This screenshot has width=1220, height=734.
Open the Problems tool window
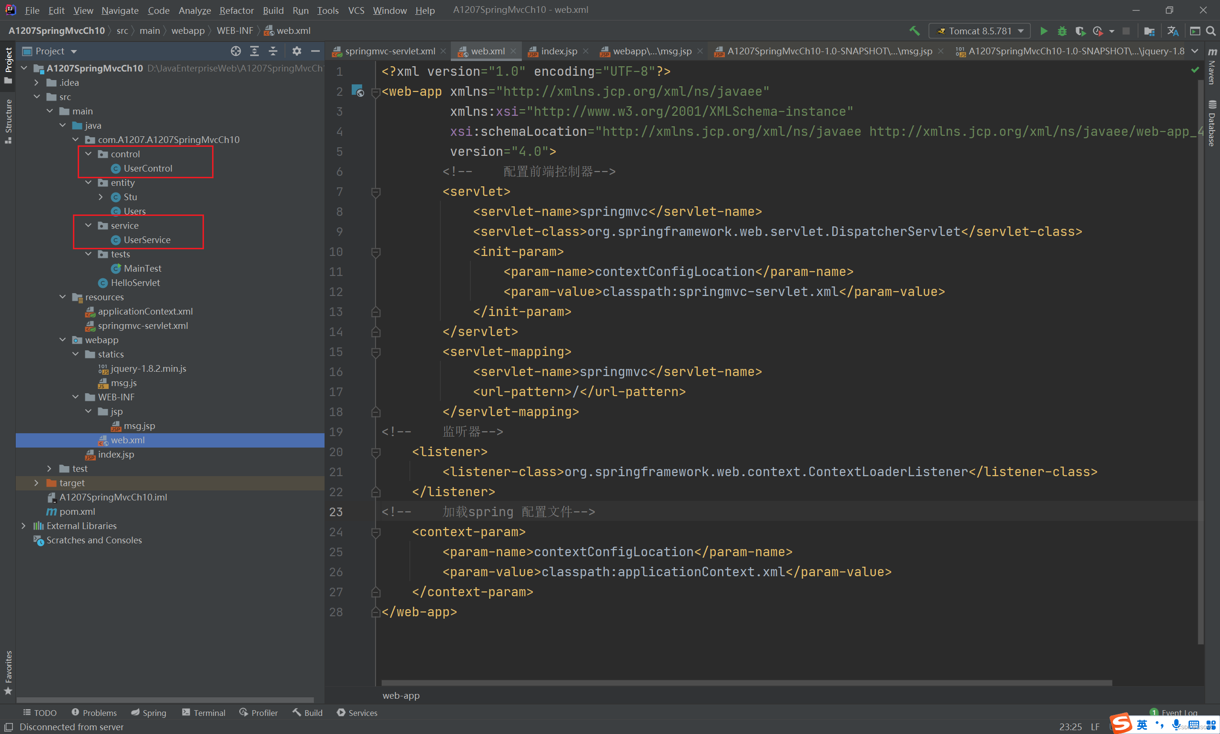pyautogui.click(x=94, y=712)
